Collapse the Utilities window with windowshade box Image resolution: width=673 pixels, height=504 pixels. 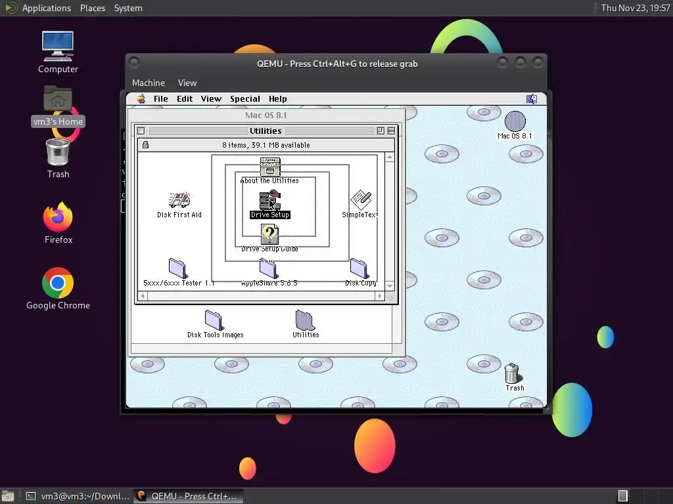(391, 131)
